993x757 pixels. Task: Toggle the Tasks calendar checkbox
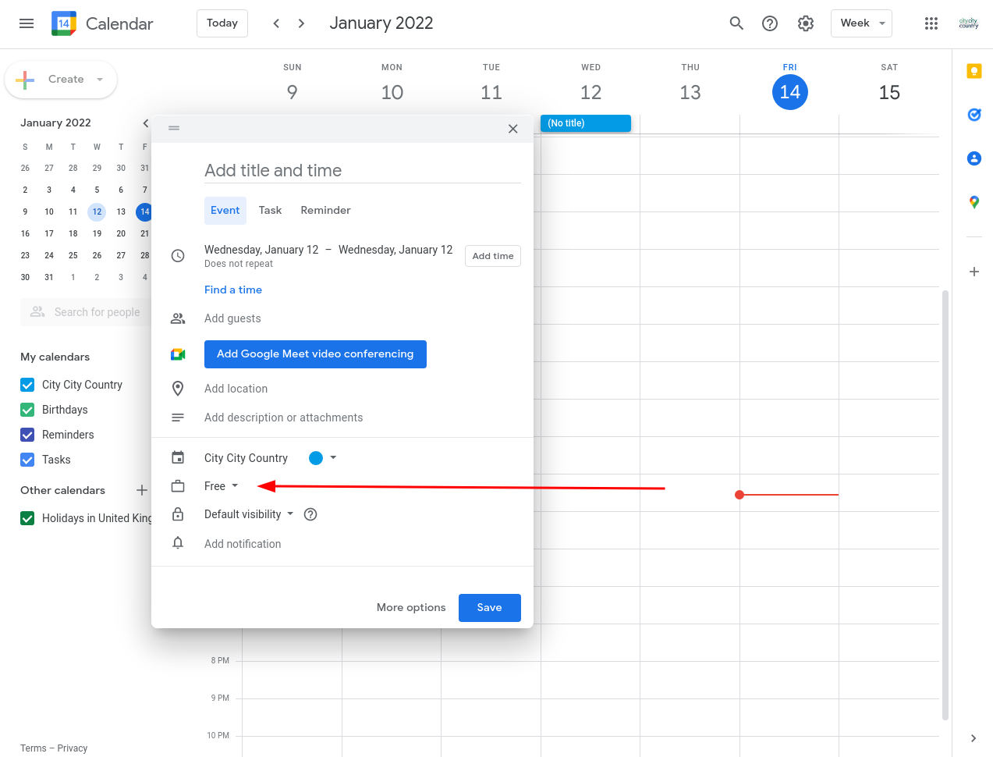27,460
